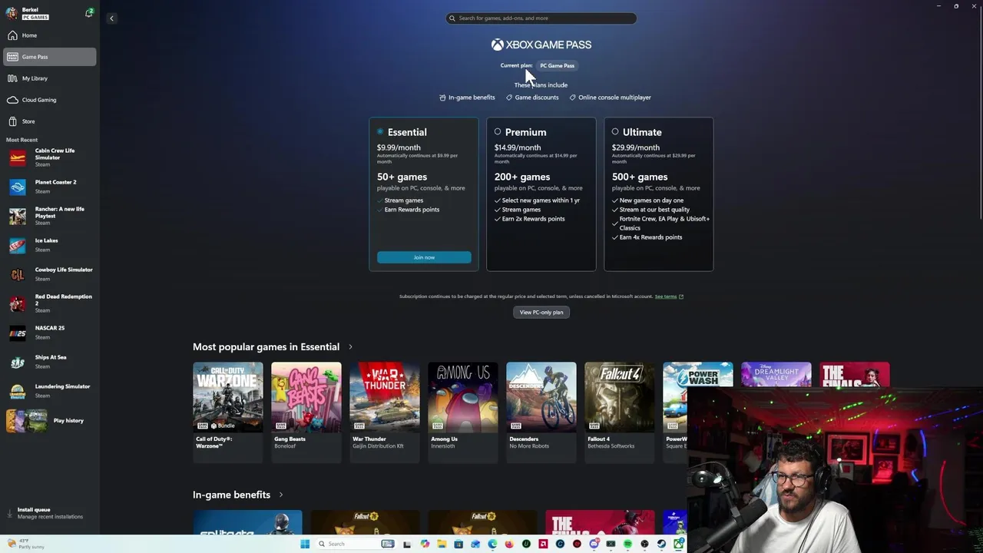The width and height of the screenshot is (983, 553).
Task: Open Rancher: A new life Playtest icon
Action: pyautogui.click(x=18, y=216)
